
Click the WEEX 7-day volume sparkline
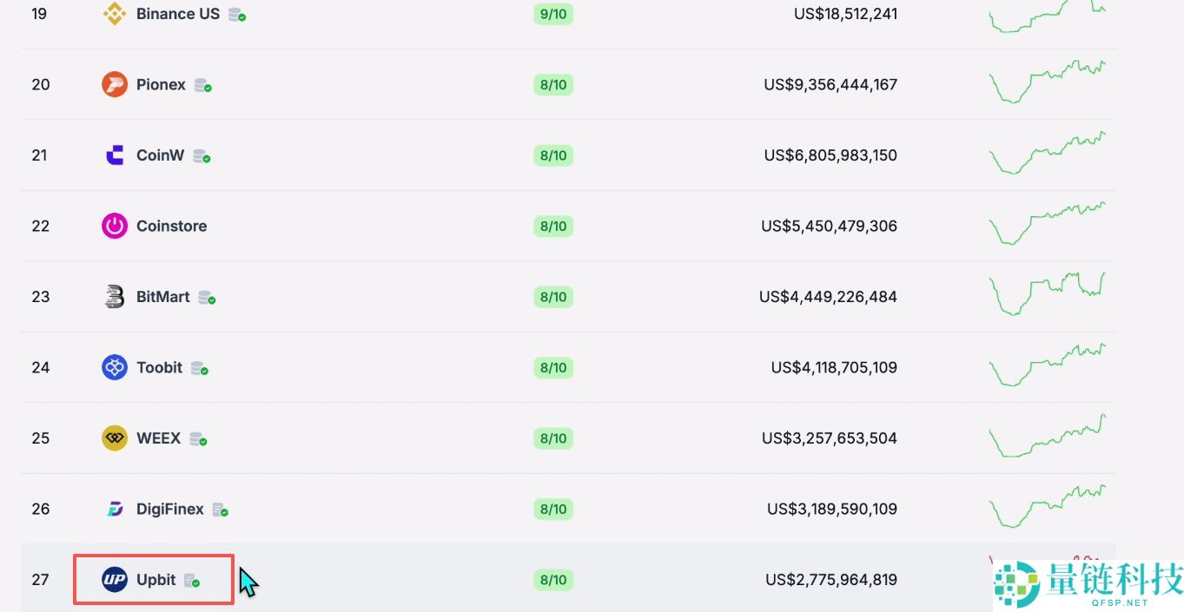[1047, 438]
